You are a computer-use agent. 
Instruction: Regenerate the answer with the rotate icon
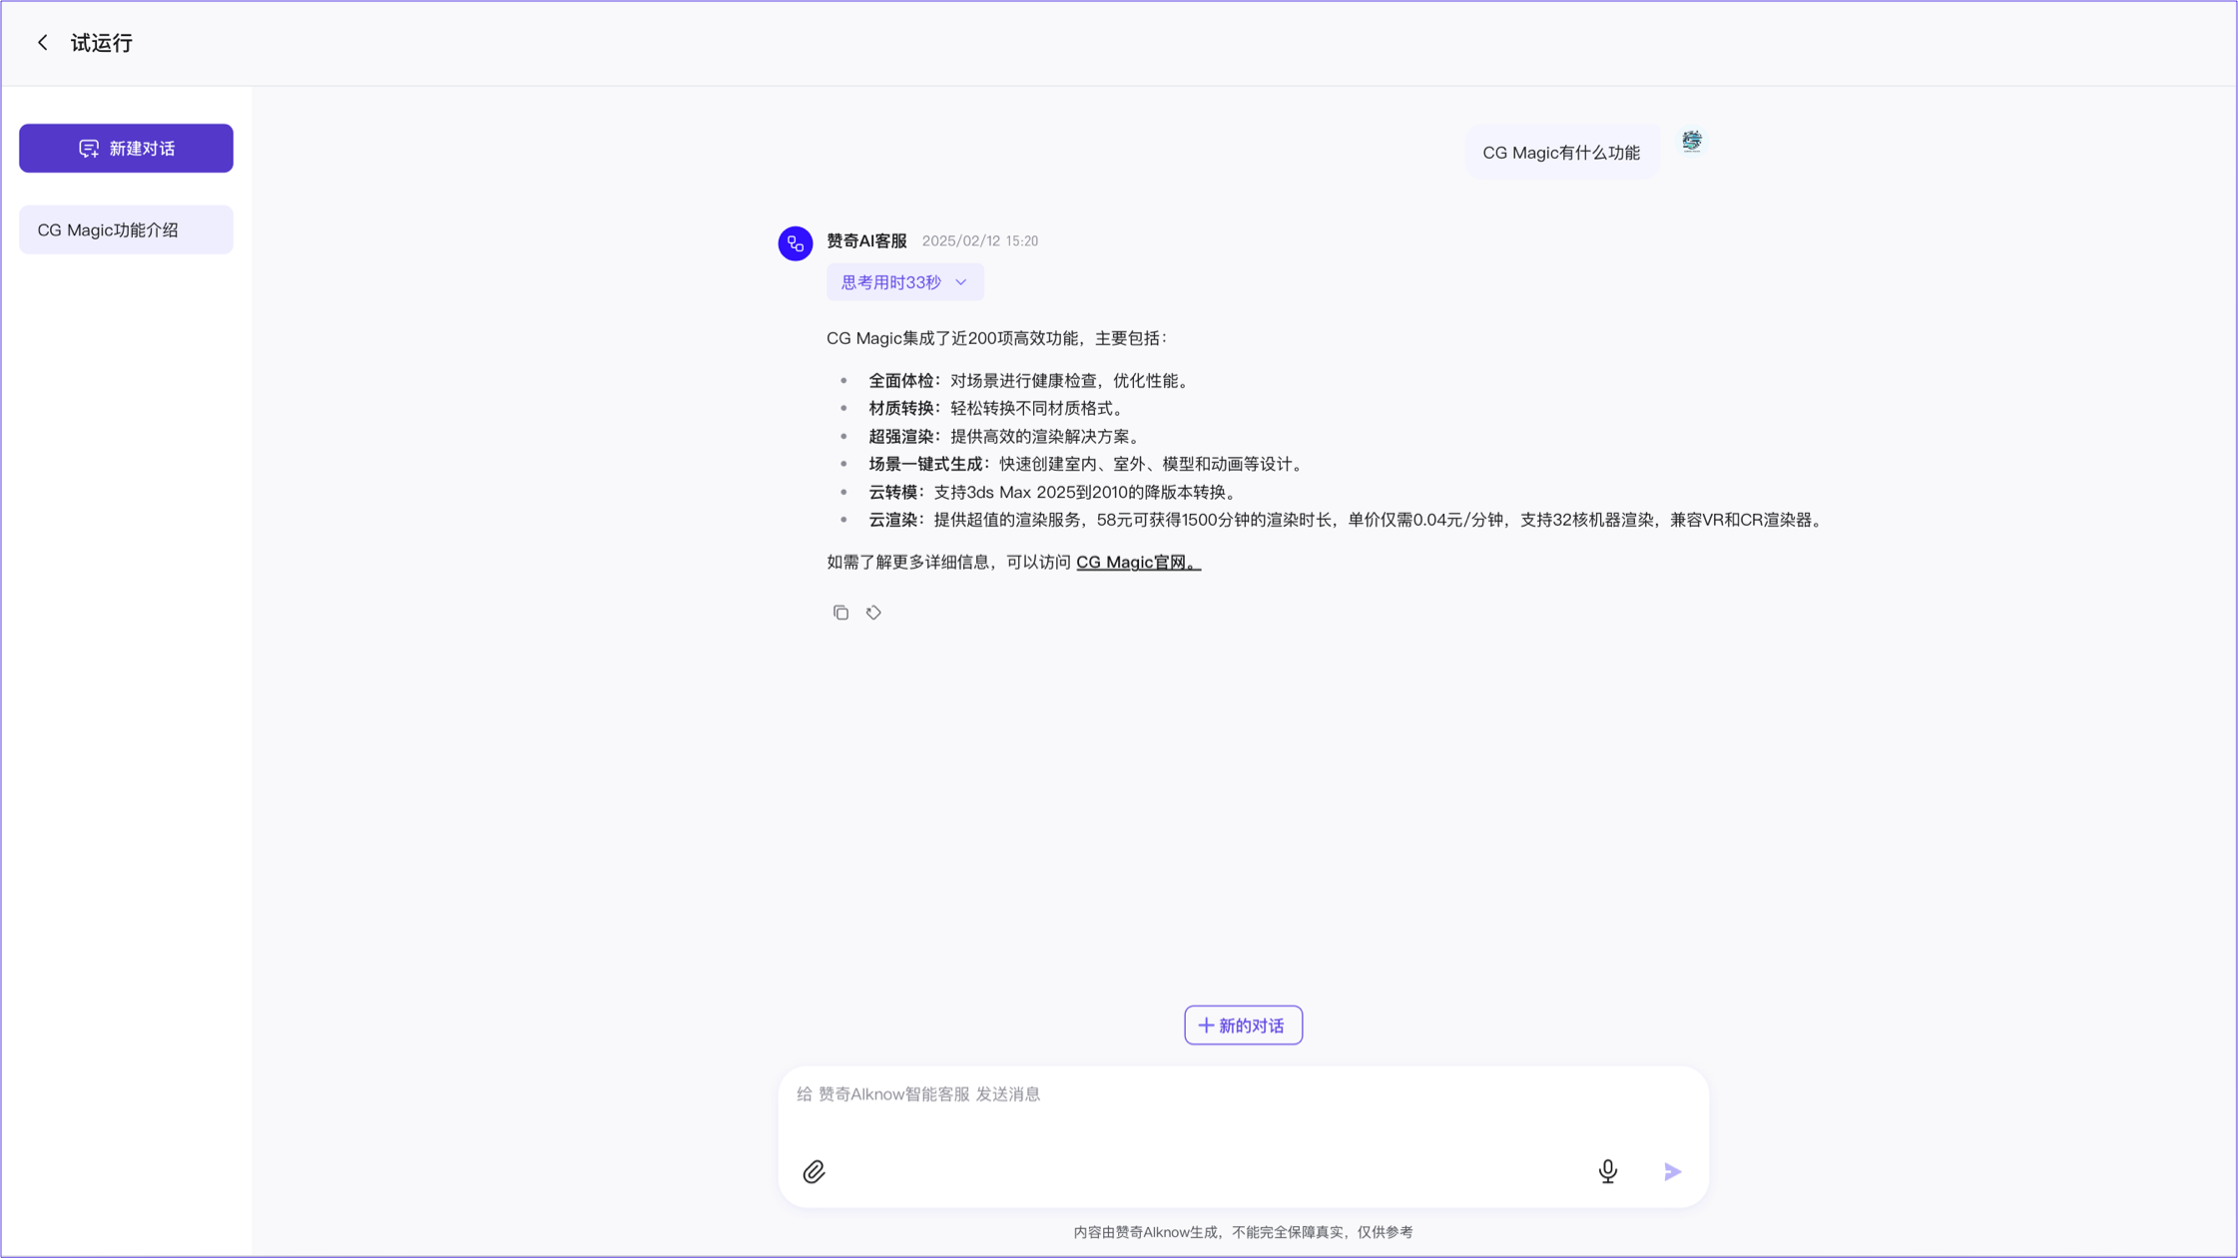tap(873, 613)
